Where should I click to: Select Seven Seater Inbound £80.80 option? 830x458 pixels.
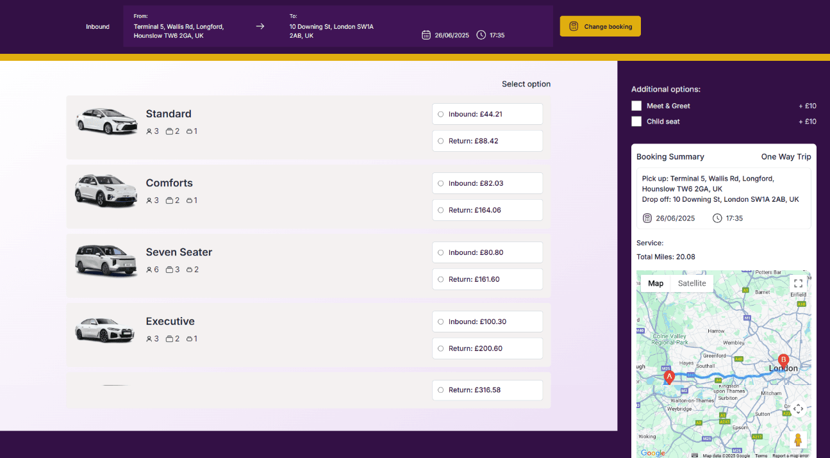[x=440, y=252]
